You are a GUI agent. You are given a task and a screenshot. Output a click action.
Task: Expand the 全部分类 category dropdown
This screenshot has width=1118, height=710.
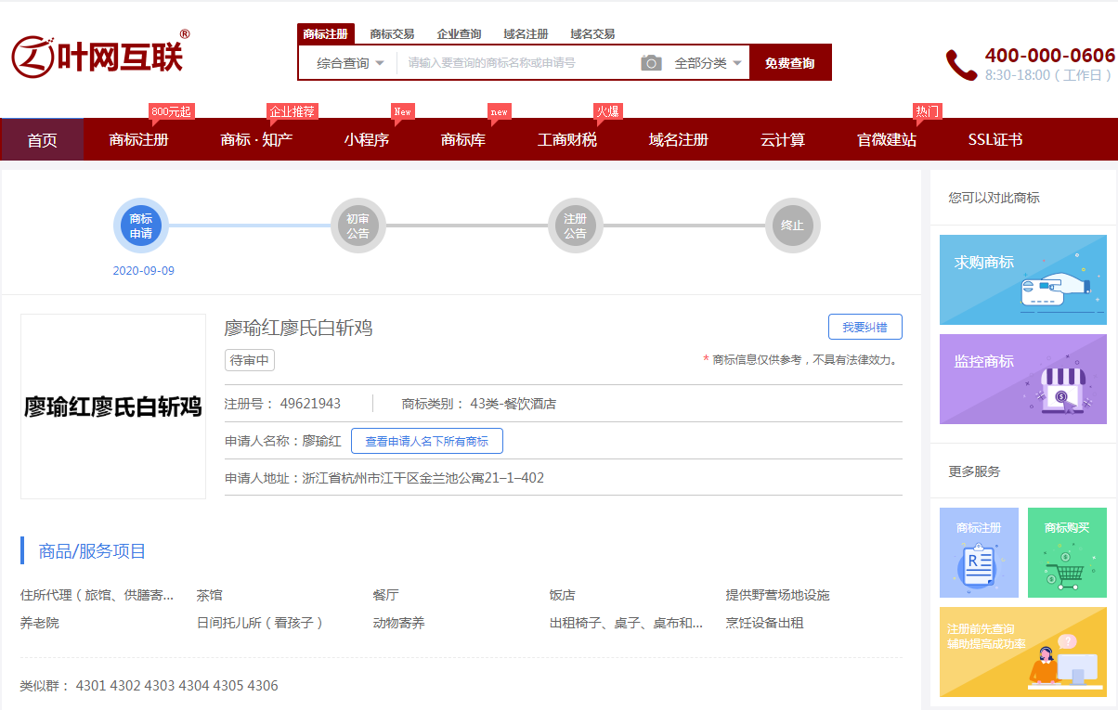point(709,63)
